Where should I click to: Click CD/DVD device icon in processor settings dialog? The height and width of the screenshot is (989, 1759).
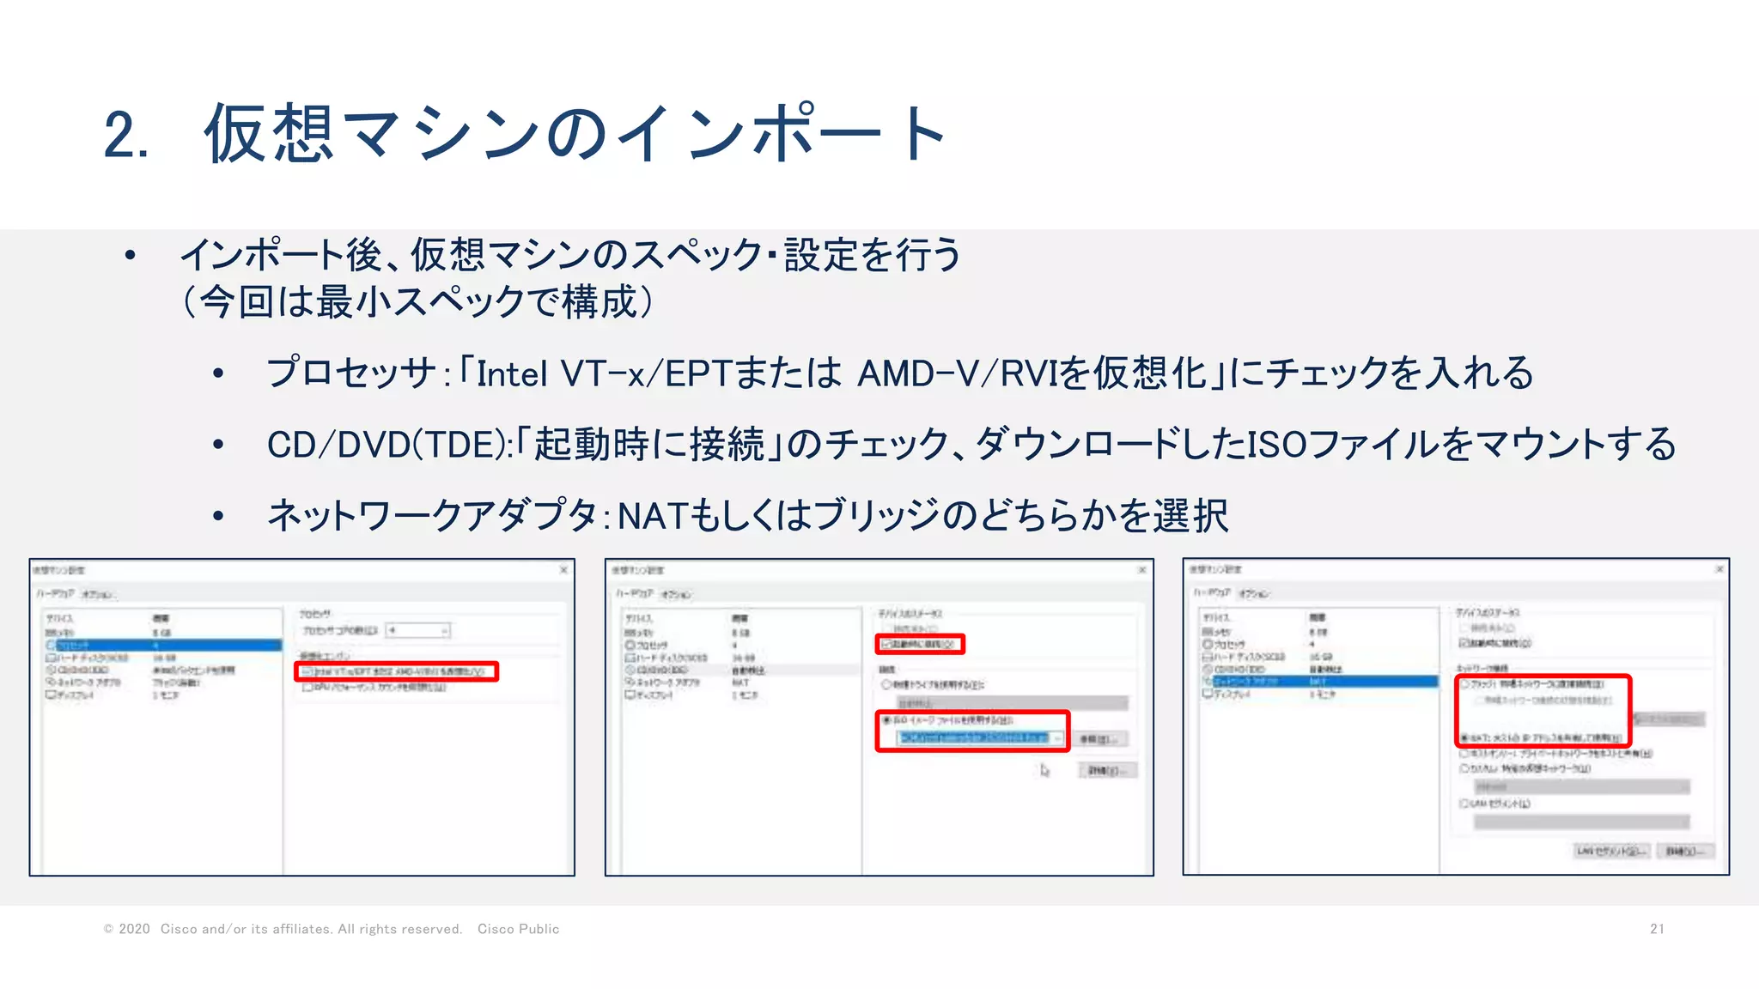52,670
